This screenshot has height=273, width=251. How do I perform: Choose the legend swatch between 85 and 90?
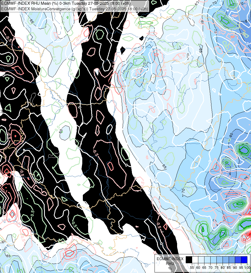pyautogui.click(x=232, y=260)
